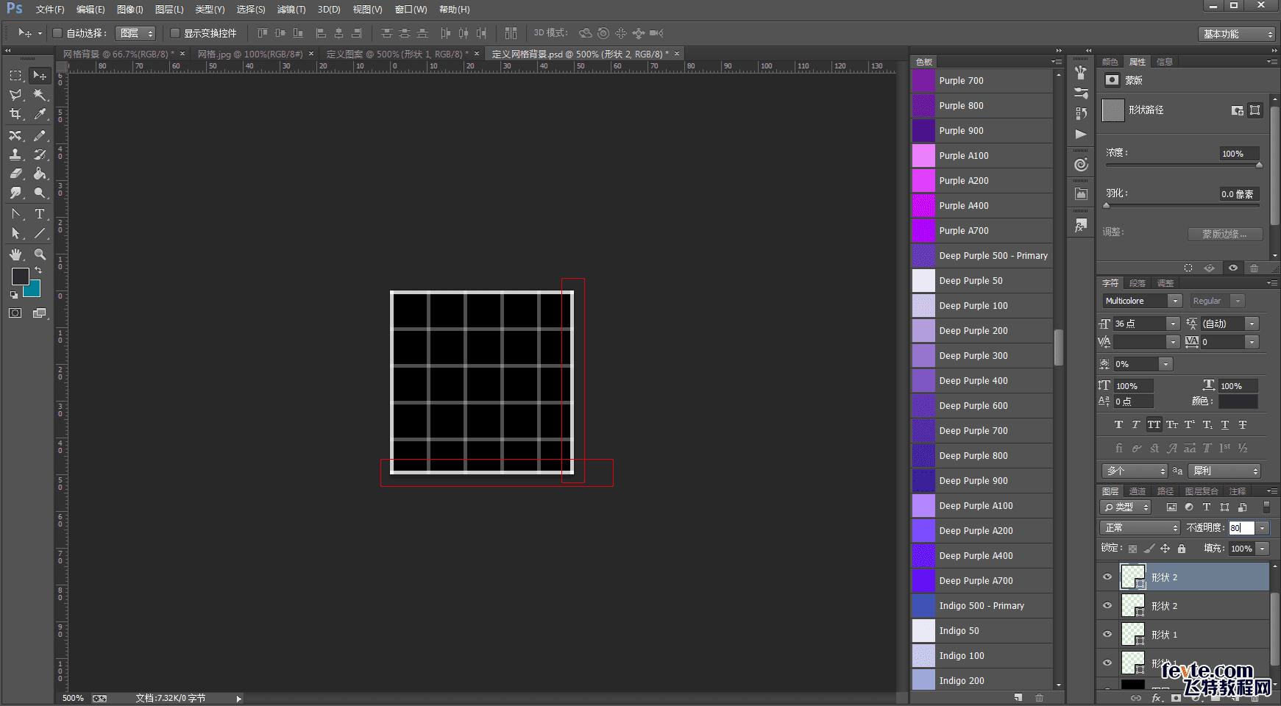Viewport: 1281px width, 706px height.
Task: Choose the Horizontal Type tool
Action: tap(40, 214)
